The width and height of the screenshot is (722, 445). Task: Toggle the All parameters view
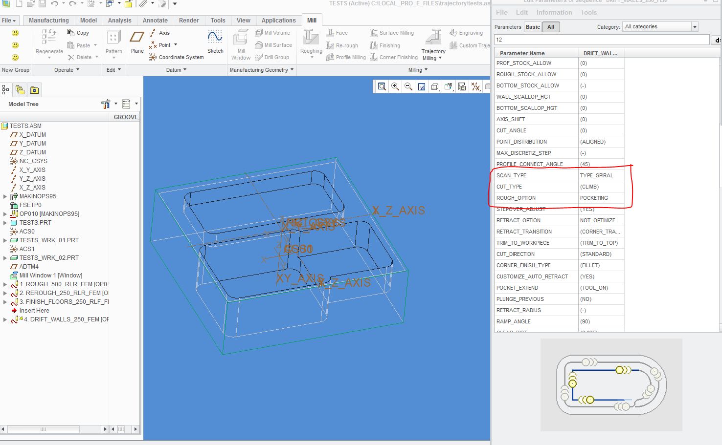pos(551,27)
